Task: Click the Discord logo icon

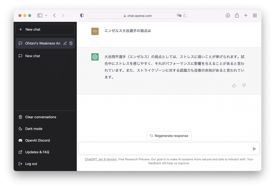Action: click(20, 140)
